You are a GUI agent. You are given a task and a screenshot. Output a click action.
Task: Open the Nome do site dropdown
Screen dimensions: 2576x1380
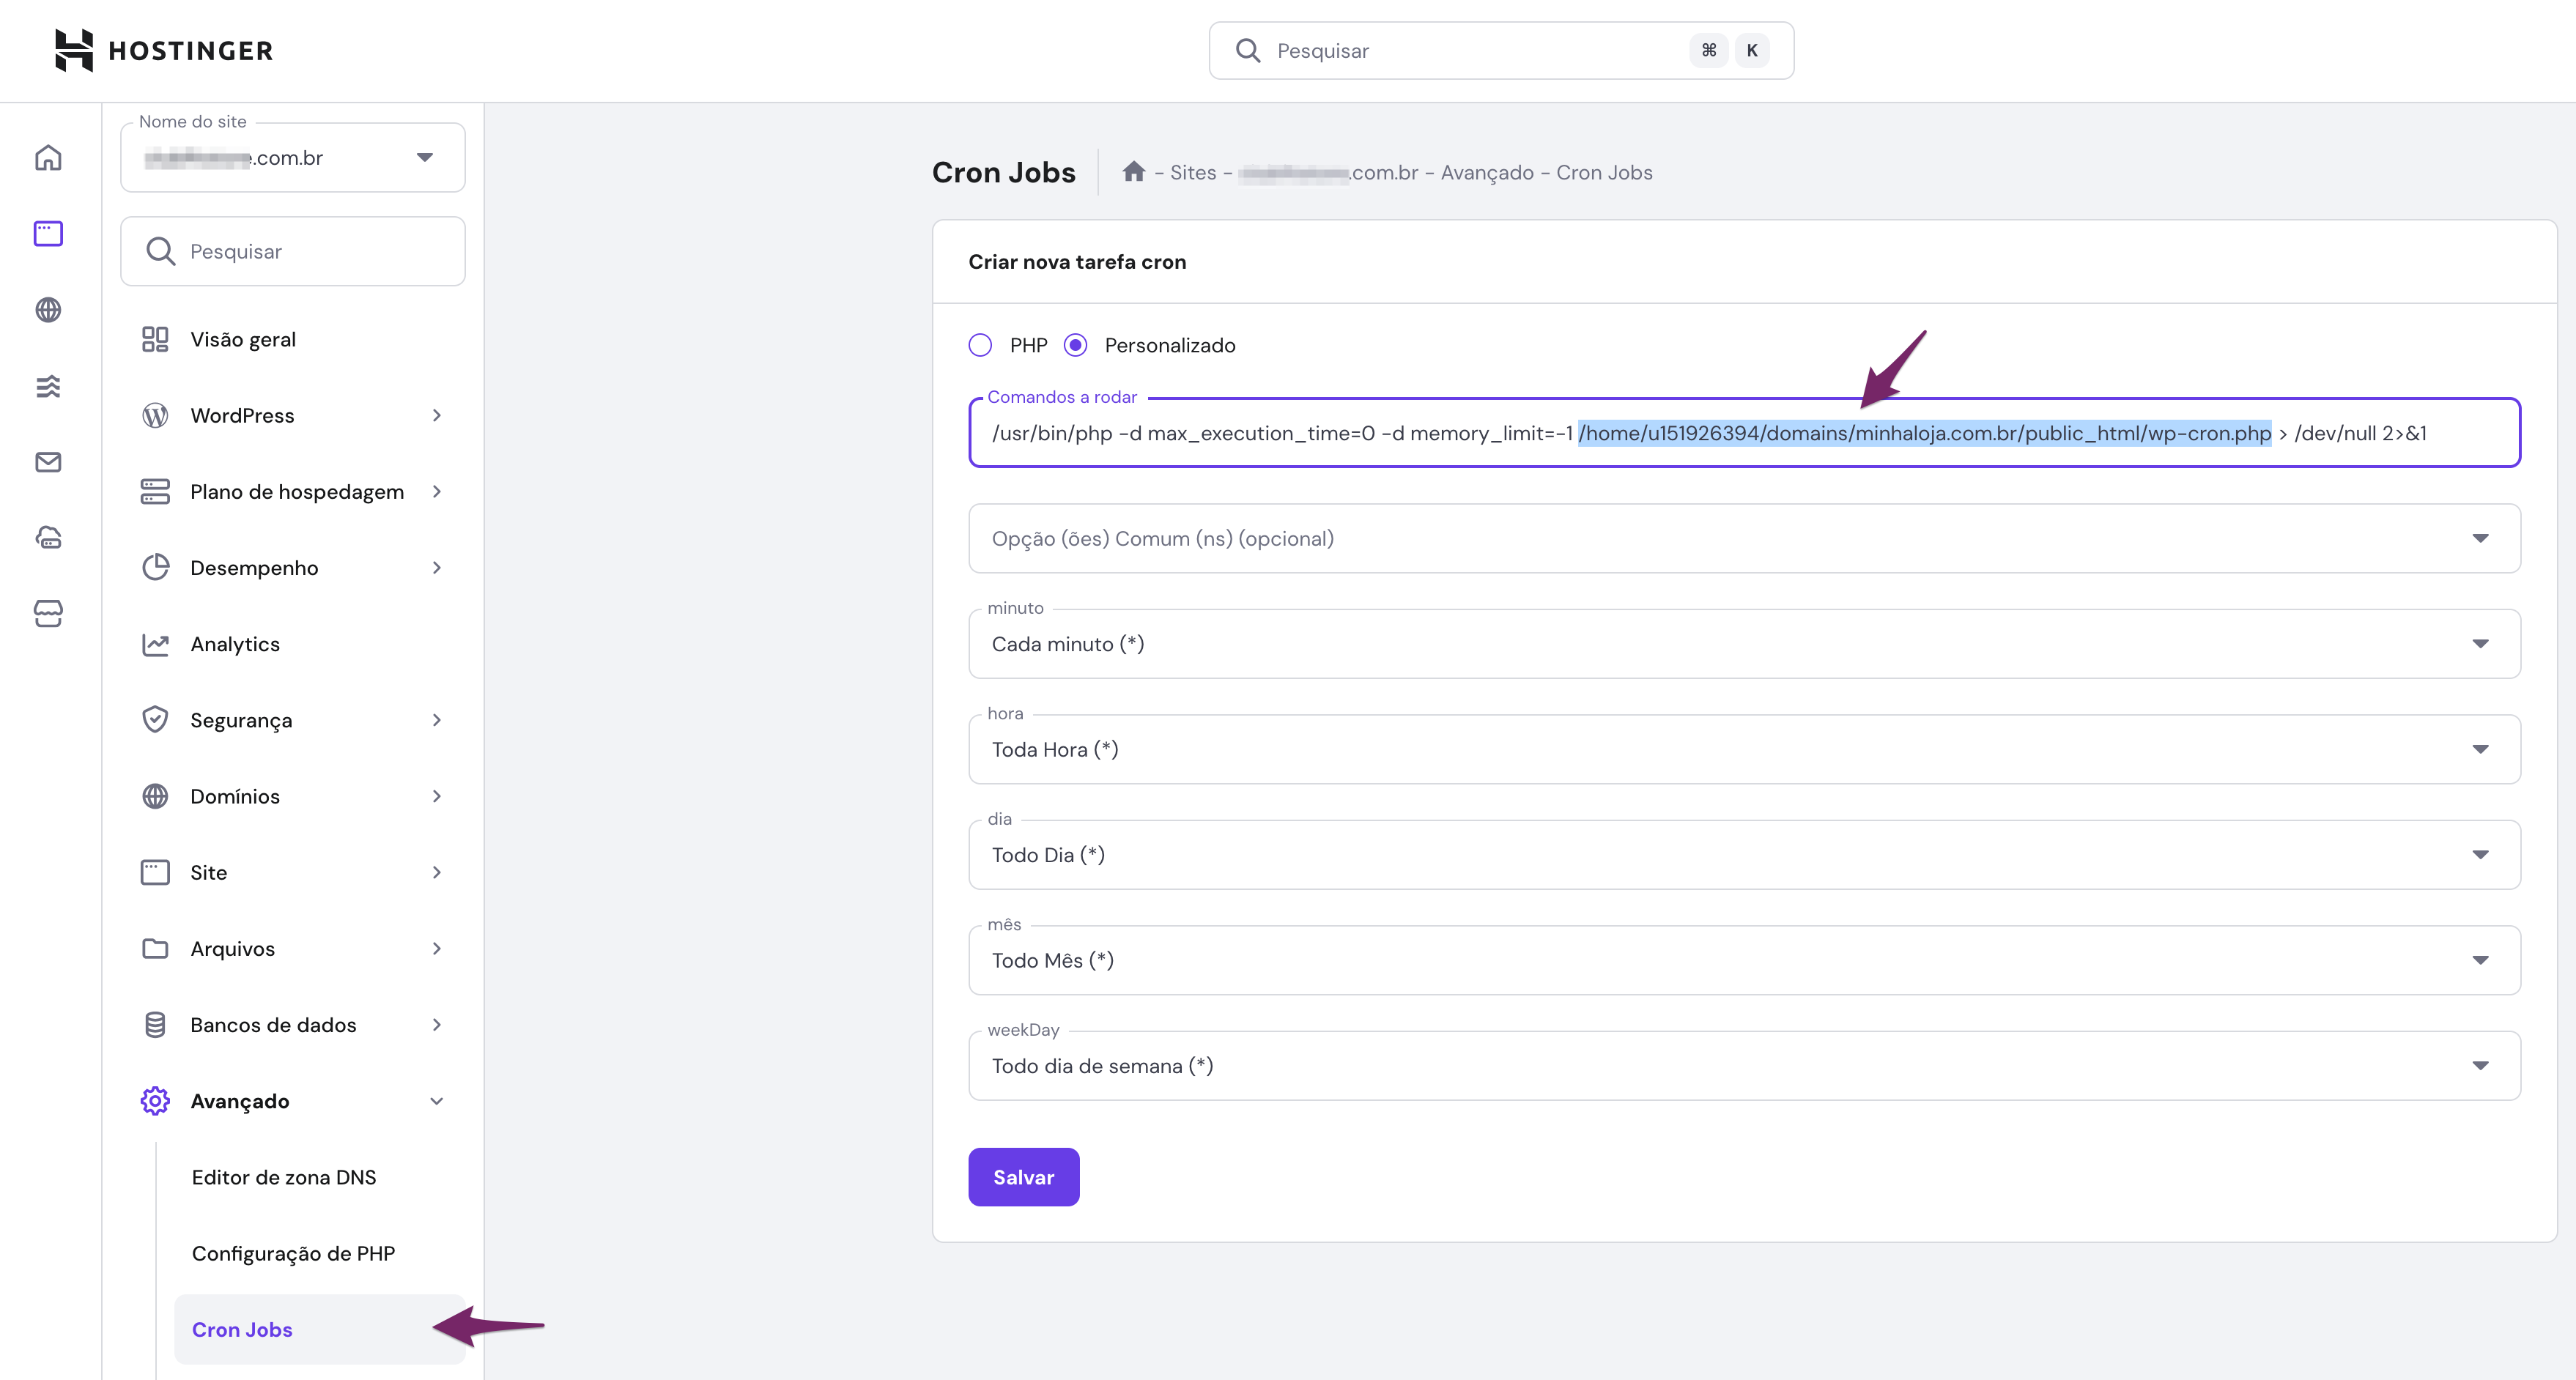[x=293, y=157]
